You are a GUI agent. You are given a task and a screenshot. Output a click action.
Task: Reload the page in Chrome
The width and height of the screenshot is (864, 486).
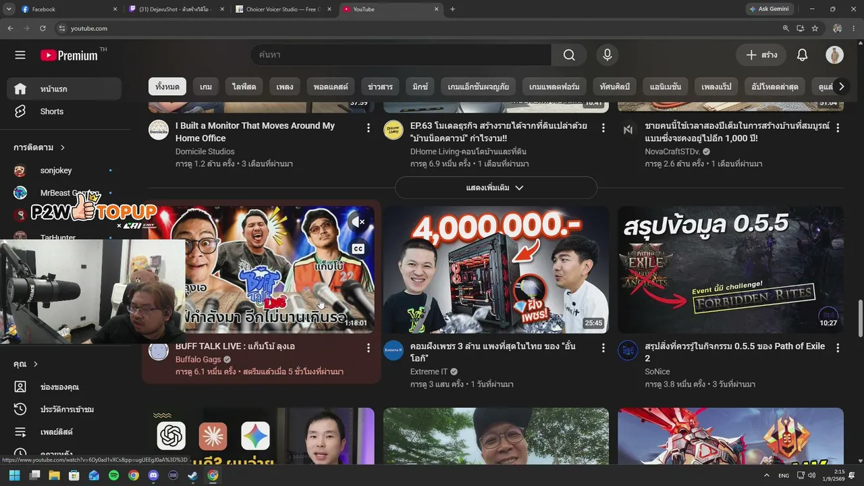pyautogui.click(x=43, y=28)
